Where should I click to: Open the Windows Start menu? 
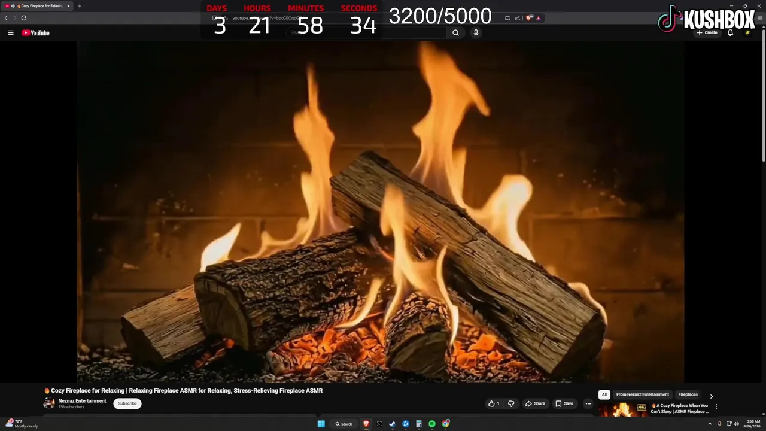tap(321, 424)
